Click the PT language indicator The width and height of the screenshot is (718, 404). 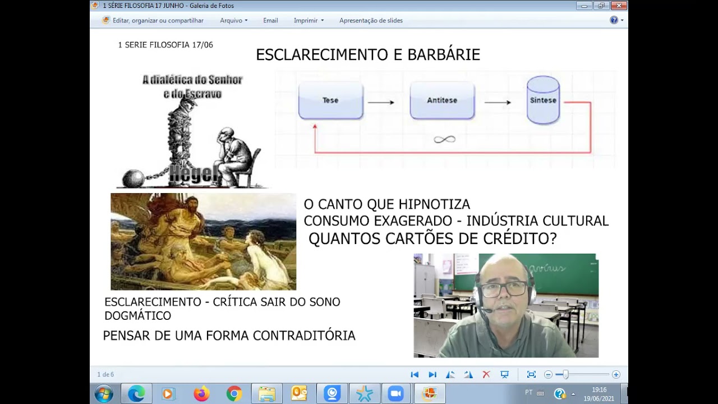point(529,393)
